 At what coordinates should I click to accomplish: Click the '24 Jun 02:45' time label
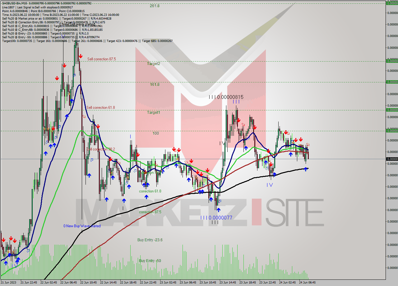click(x=287, y=283)
